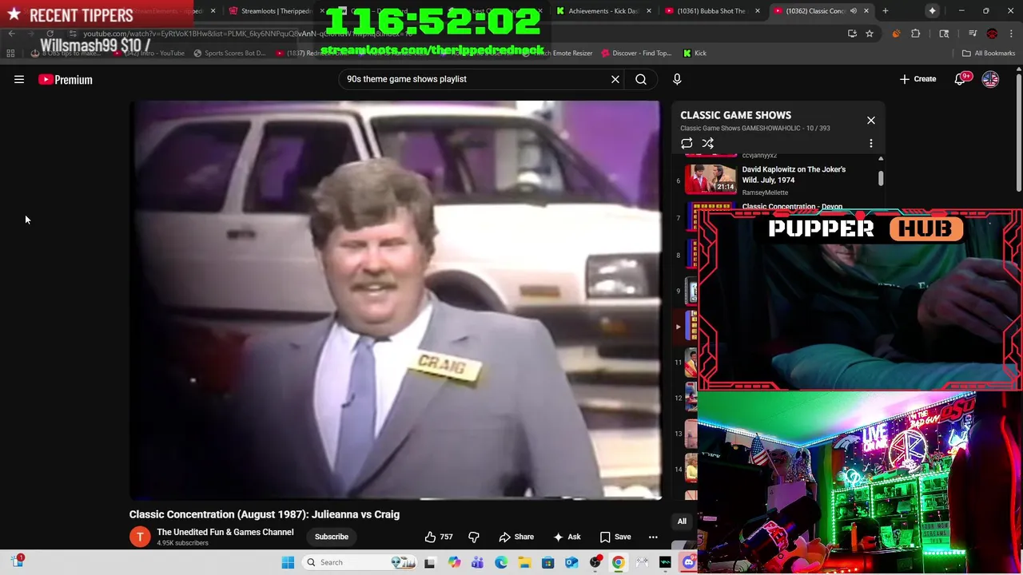
Task: Open a new browser tab
Action: click(885, 11)
